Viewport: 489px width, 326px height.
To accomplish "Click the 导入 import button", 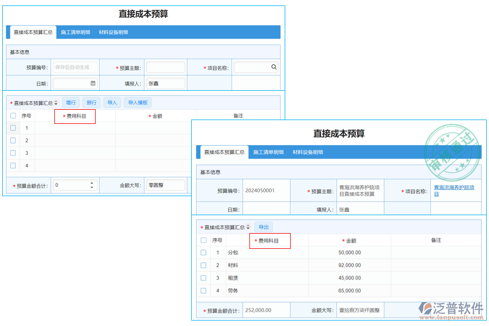I will point(111,102).
